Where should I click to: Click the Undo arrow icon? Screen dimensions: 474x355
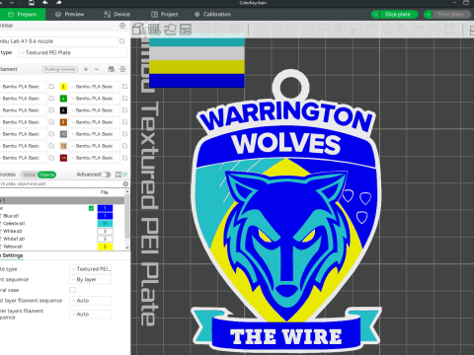coord(45,3)
